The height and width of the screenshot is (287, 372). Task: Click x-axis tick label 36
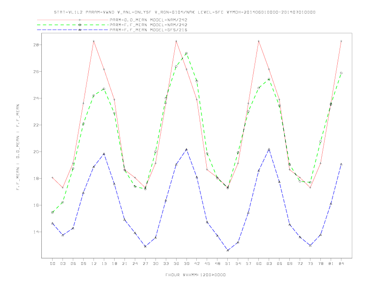pos(176,264)
